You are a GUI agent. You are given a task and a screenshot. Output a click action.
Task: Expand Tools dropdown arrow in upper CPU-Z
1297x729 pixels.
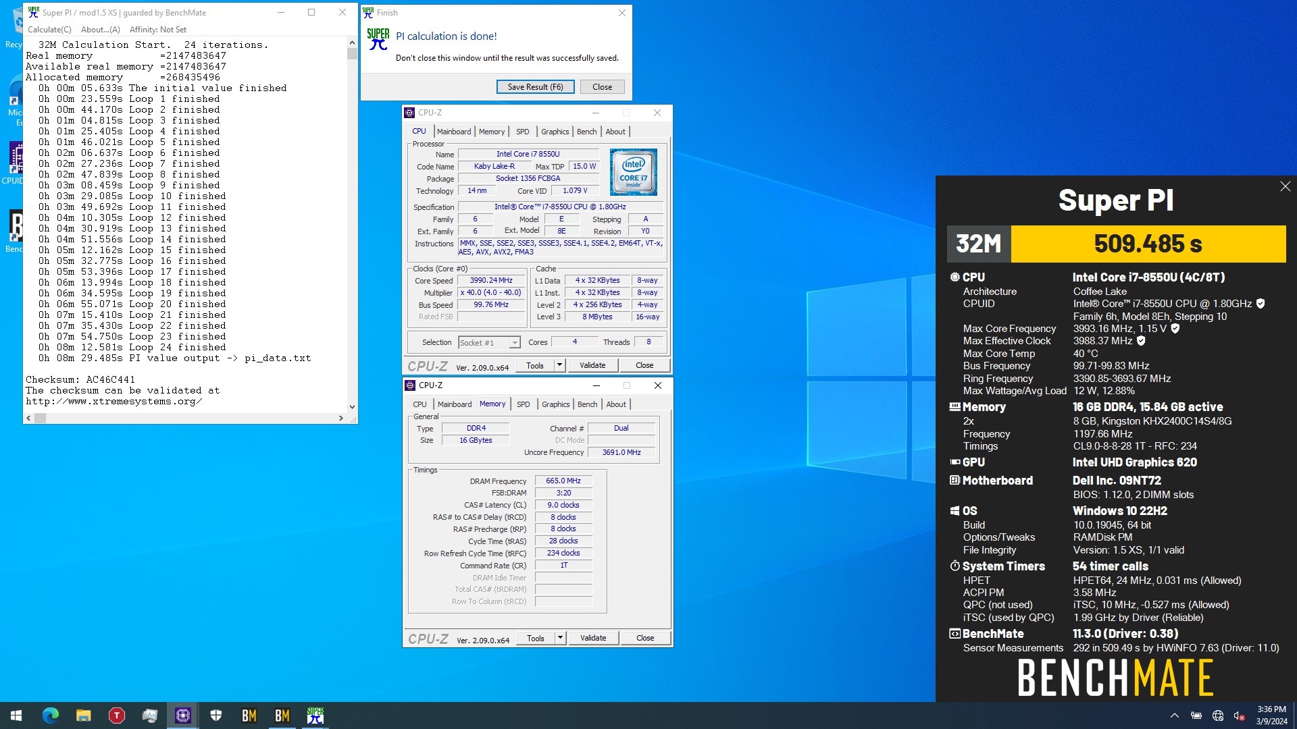[559, 365]
